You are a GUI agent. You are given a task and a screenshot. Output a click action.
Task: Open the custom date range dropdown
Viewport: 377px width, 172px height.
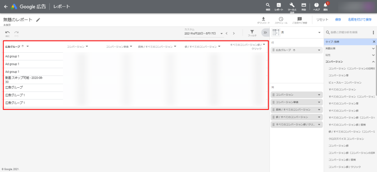pyautogui.click(x=222, y=33)
